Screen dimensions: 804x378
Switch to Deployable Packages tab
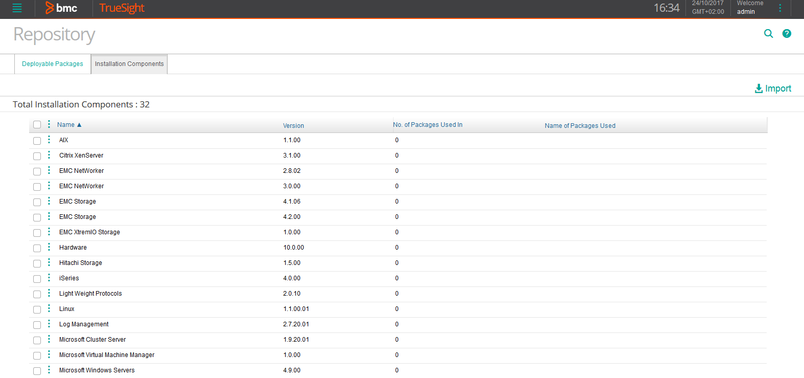[x=52, y=64]
